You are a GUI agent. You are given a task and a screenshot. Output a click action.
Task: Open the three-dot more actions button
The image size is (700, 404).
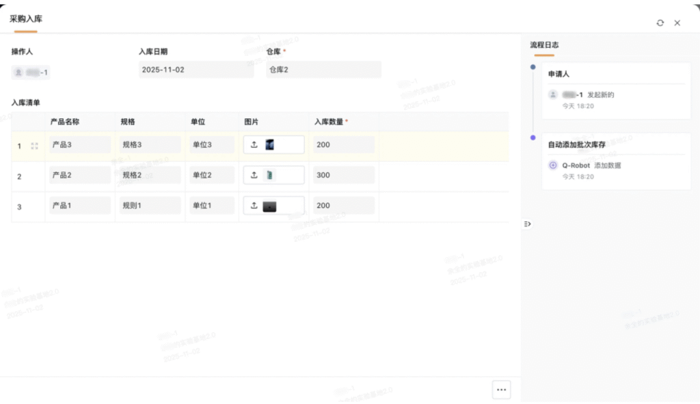pos(501,390)
